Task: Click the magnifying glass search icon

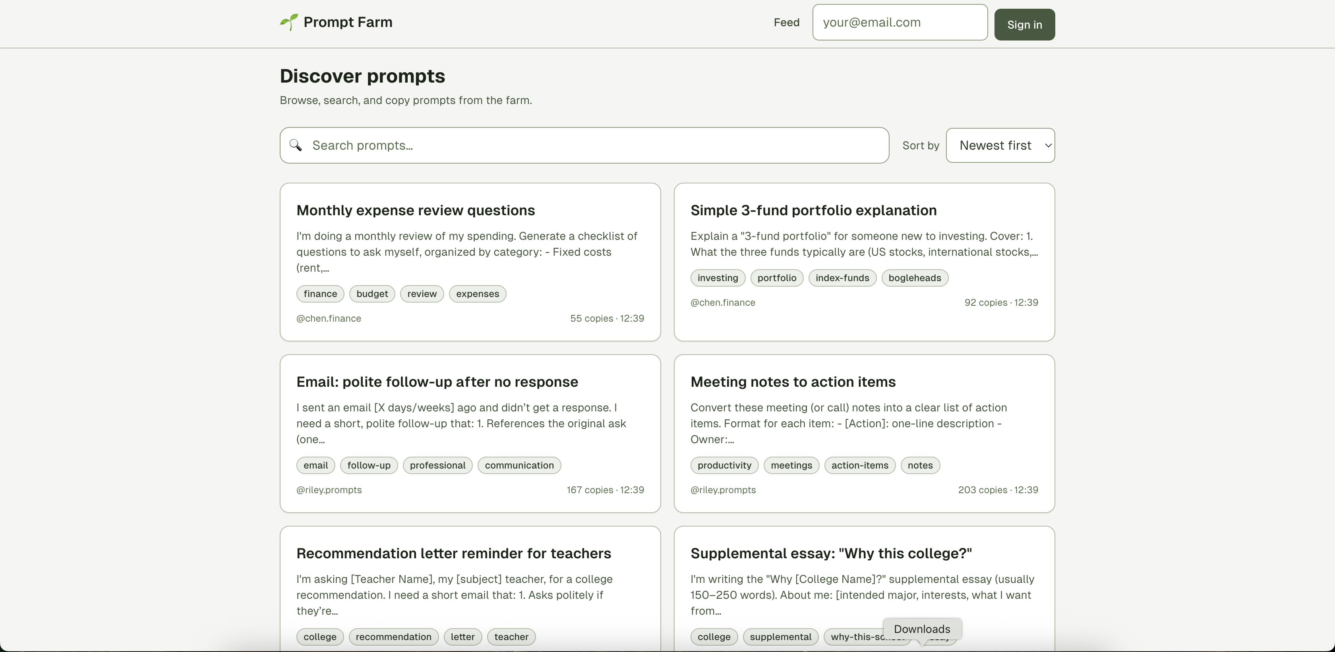Action: pos(295,145)
